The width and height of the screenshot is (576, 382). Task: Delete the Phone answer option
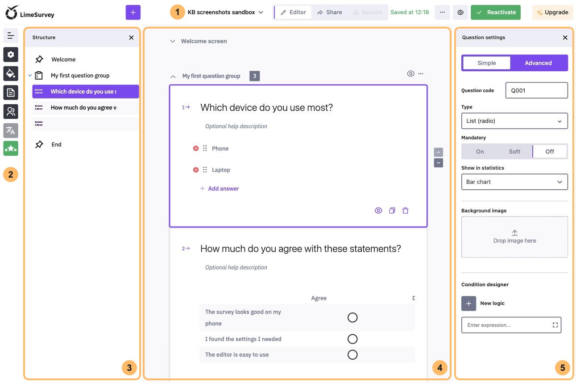point(195,148)
